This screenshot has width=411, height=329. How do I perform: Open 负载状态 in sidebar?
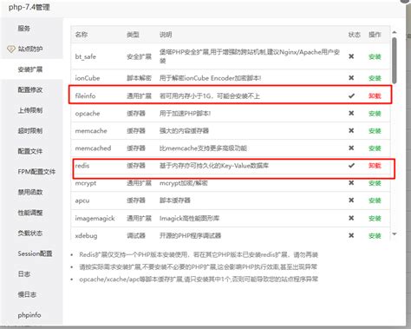30,233
